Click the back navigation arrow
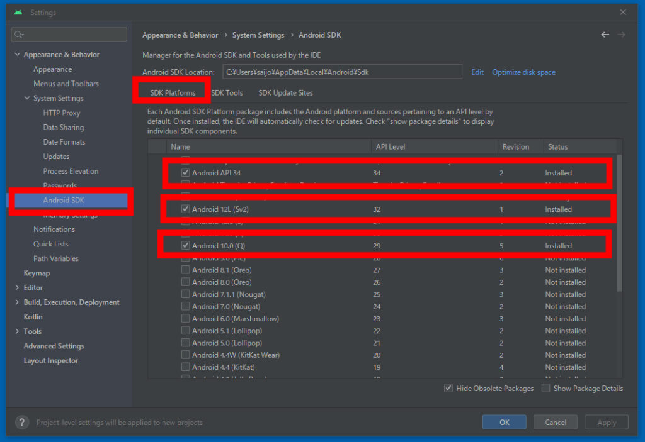645x442 pixels. [605, 35]
